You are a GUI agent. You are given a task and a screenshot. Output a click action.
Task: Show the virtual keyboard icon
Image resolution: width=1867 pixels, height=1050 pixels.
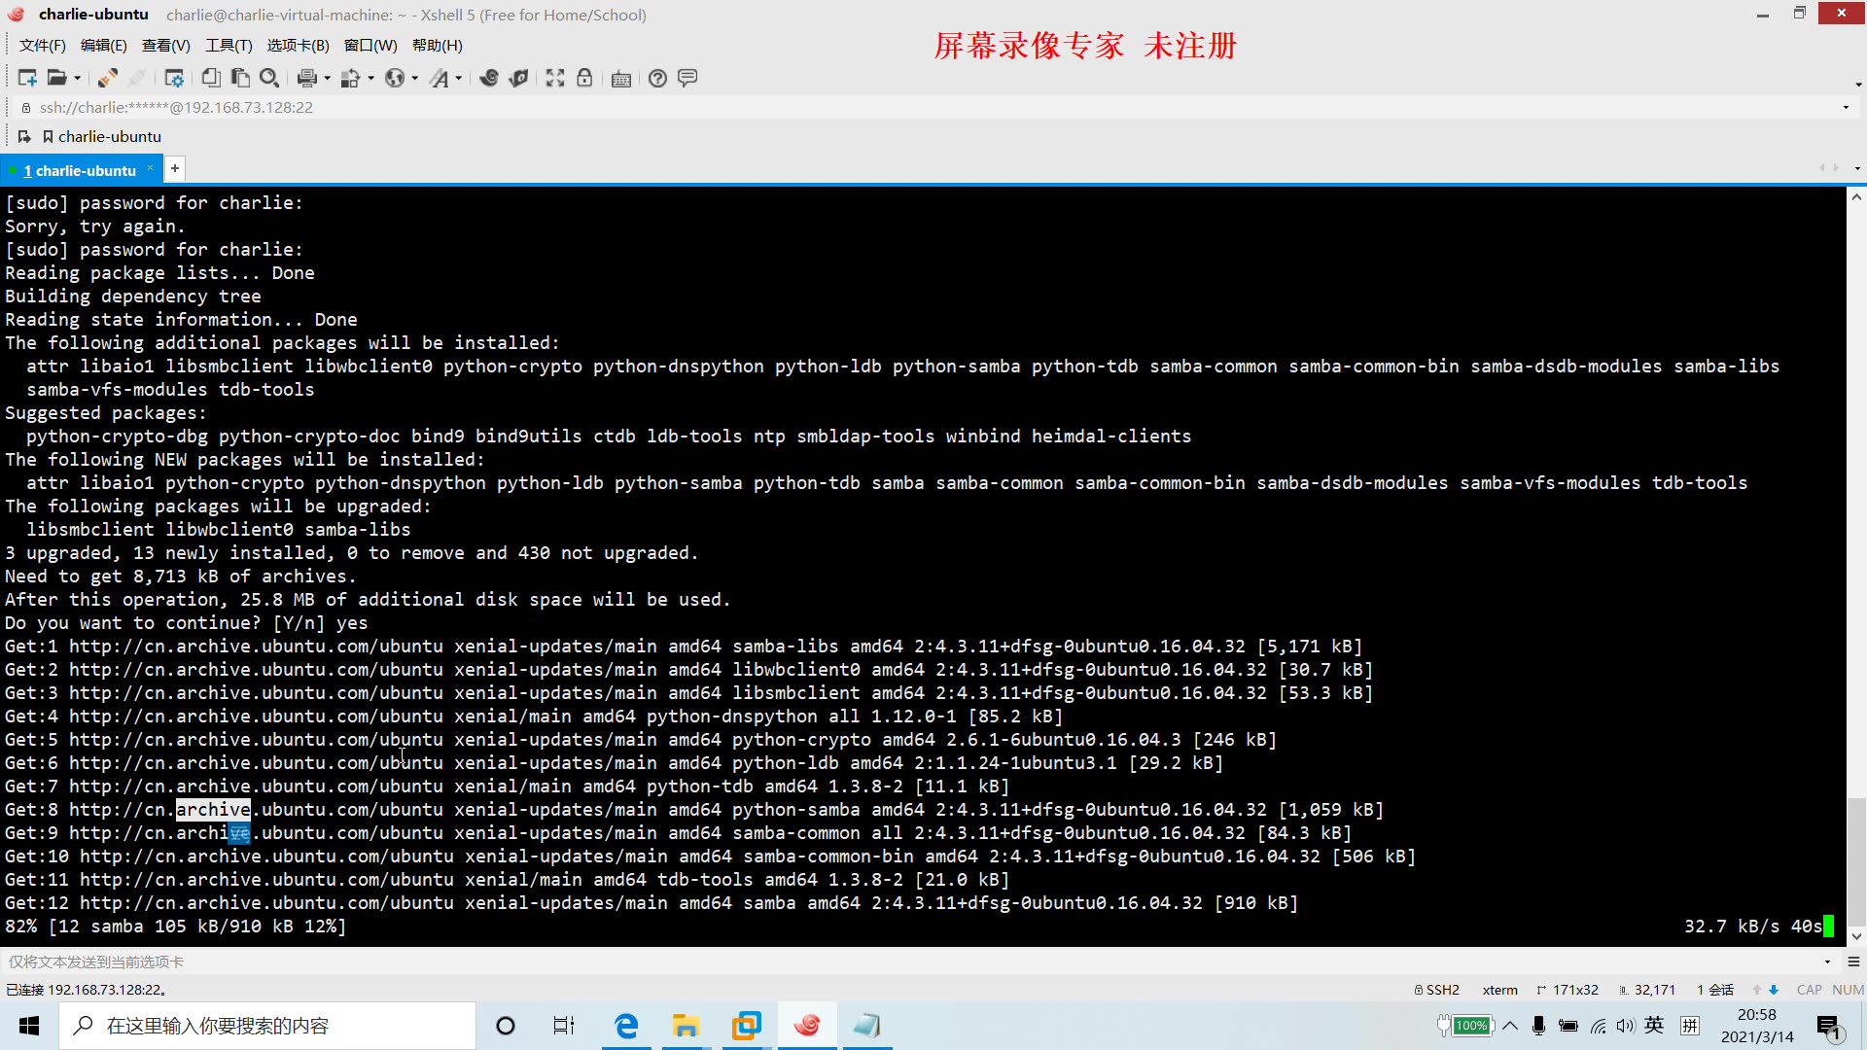(x=621, y=78)
